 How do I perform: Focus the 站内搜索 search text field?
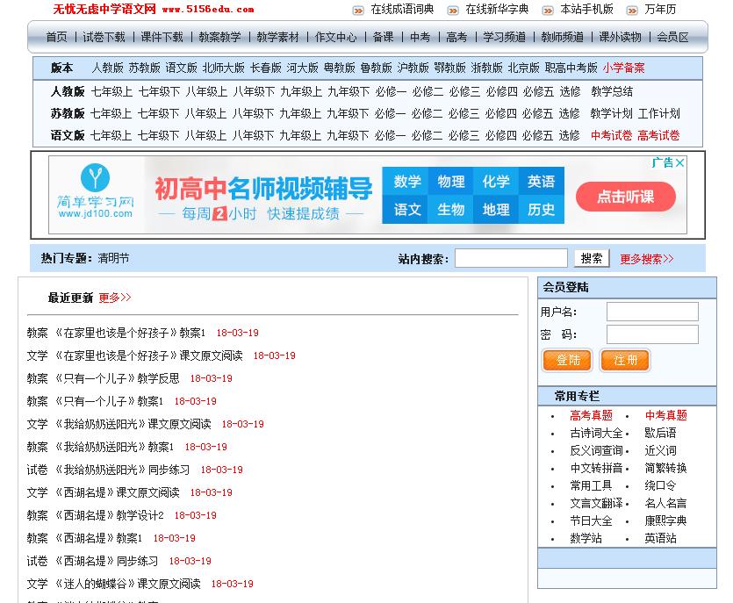511,258
